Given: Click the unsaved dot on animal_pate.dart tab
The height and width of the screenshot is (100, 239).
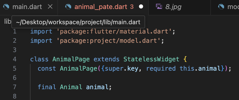Looking at the screenshot, I should (141, 7).
